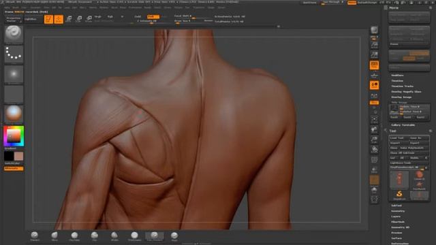Viewport: 436px width, 245px height.
Task: Open the Alpha menu
Action: [x=7, y=7]
